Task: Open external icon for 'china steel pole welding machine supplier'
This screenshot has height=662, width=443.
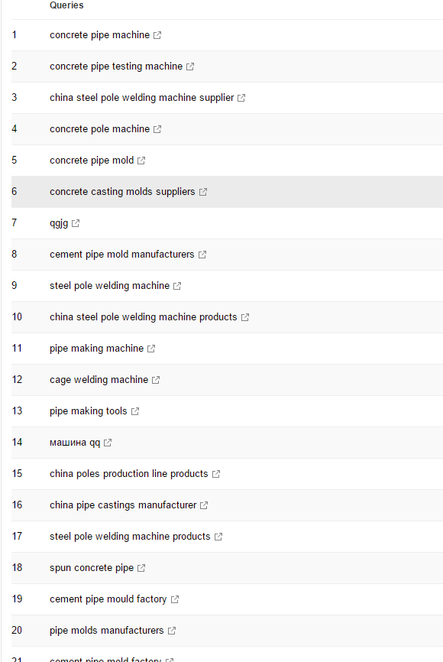Action: 241,98
